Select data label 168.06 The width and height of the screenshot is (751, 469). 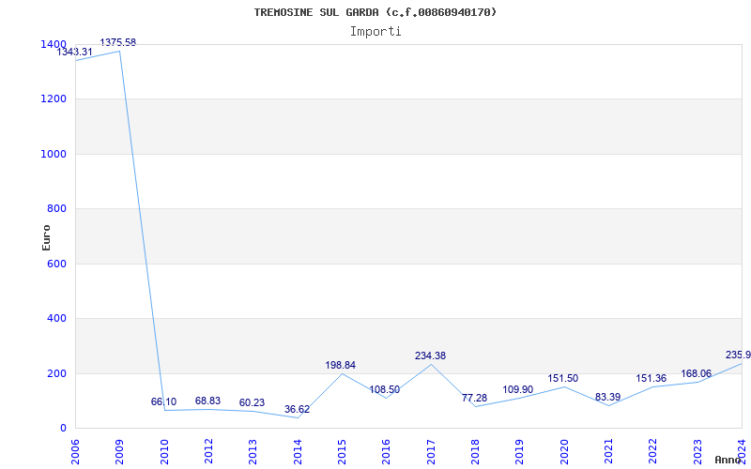point(696,373)
